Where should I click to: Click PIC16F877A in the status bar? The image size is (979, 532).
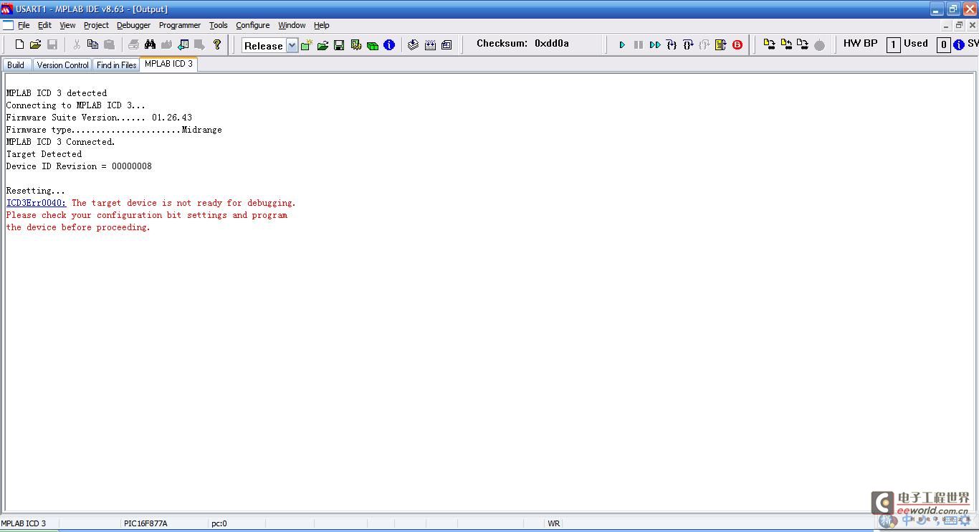tap(145, 523)
